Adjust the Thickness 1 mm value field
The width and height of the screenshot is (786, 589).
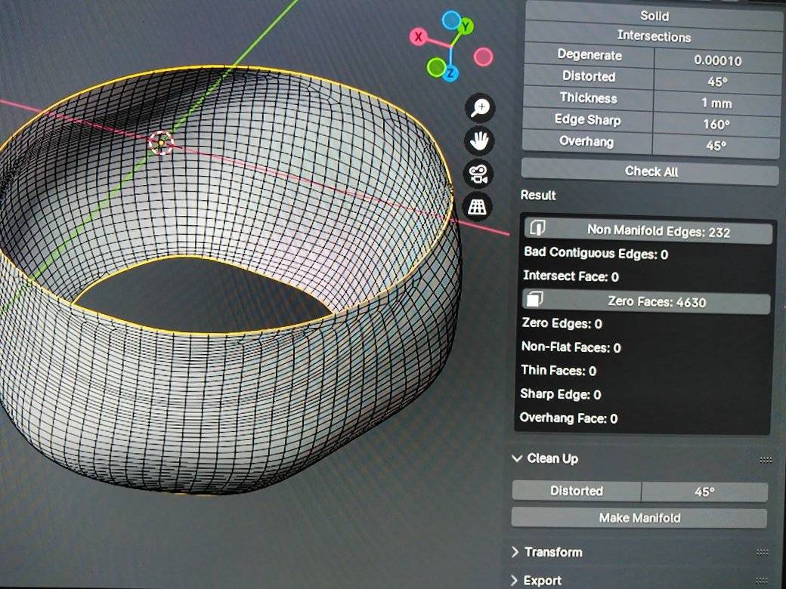coord(716,103)
